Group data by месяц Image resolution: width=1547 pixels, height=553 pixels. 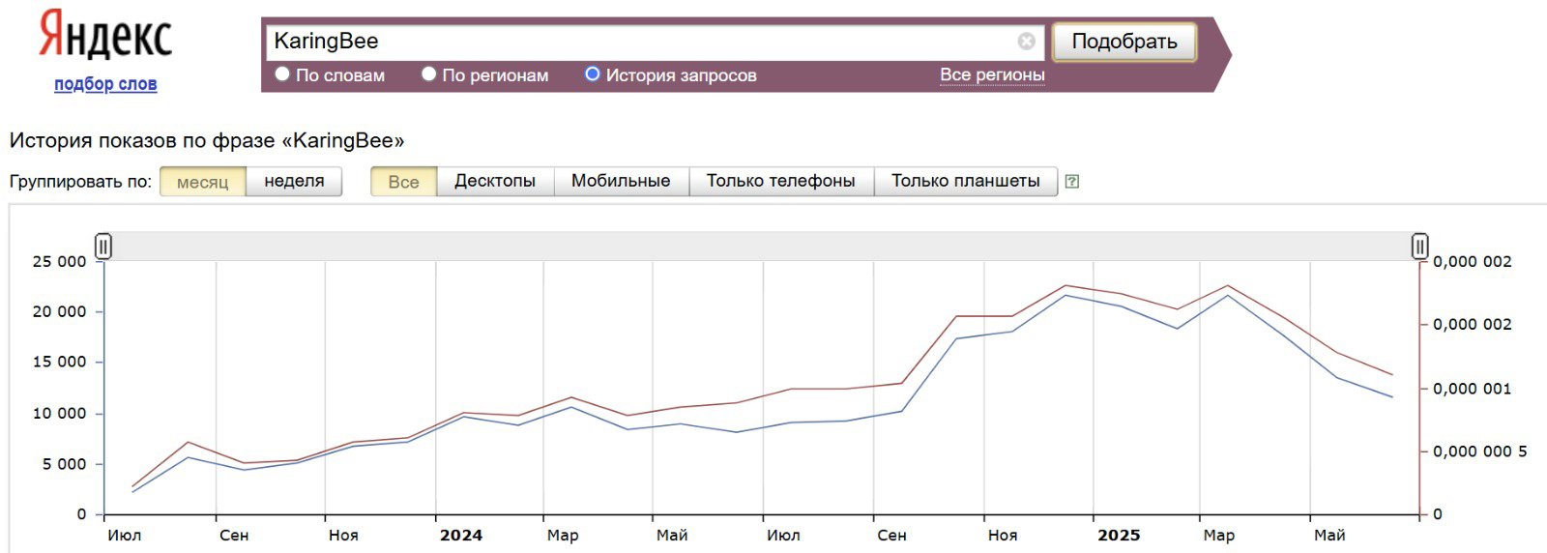pos(203,182)
